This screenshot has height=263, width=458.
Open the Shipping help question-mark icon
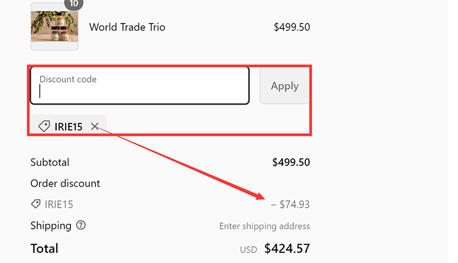tap(81, 225)
